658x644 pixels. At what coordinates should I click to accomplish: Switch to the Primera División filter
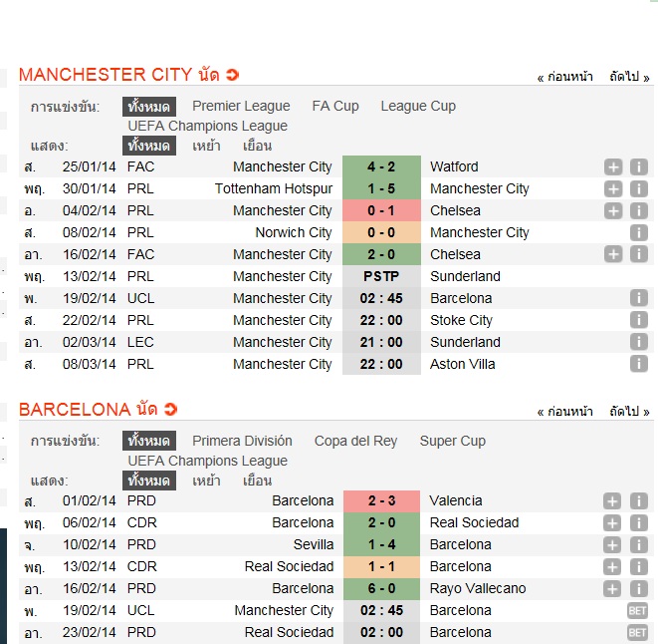242,441
